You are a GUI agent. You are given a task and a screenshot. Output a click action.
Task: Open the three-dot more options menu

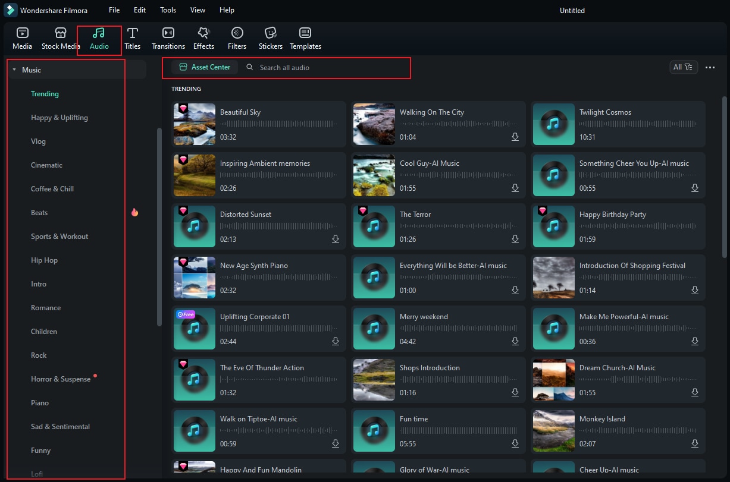(x=710, y=68)
